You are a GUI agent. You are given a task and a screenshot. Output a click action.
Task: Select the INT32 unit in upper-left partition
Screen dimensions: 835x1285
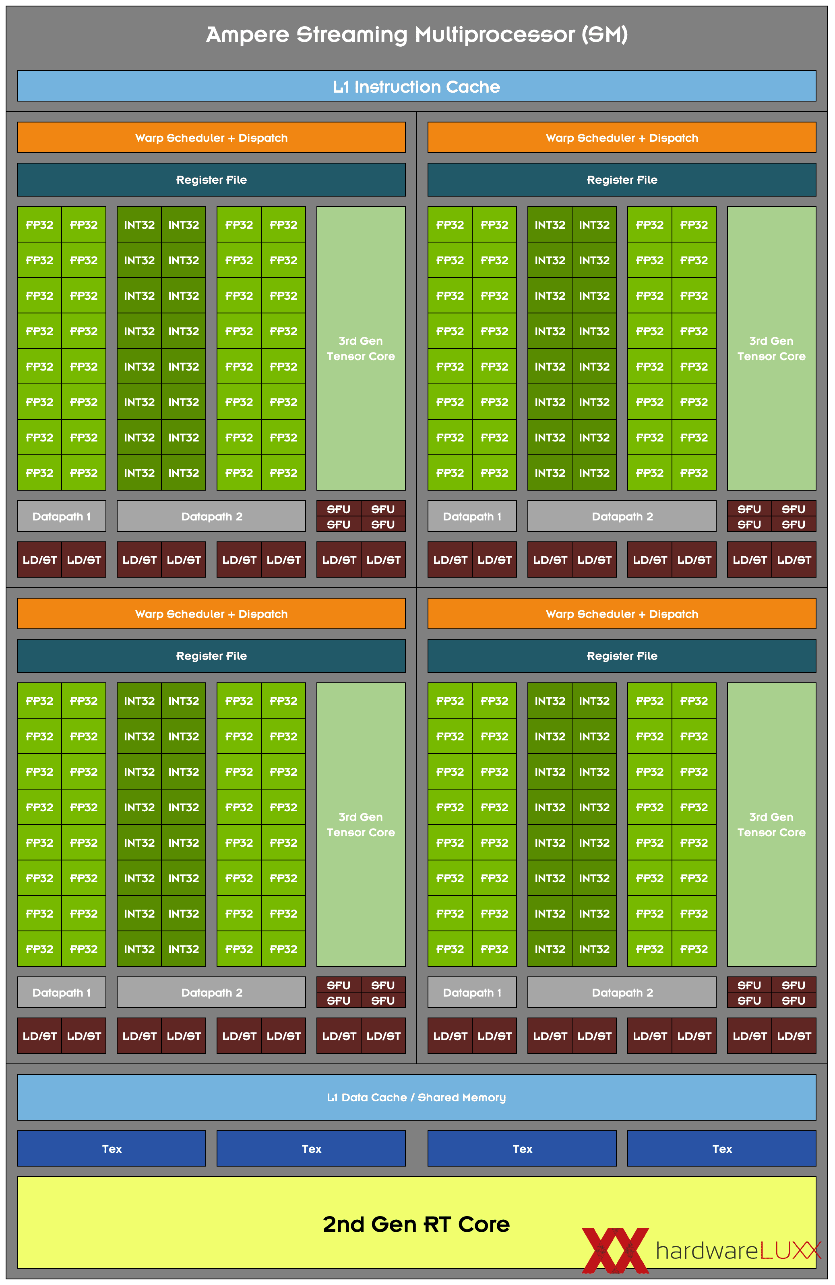click(138, 225)
